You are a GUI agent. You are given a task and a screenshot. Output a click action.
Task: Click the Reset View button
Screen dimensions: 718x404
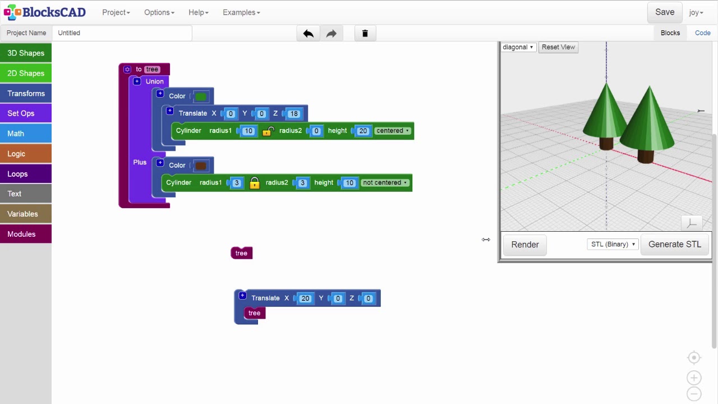tap(558, 47)
